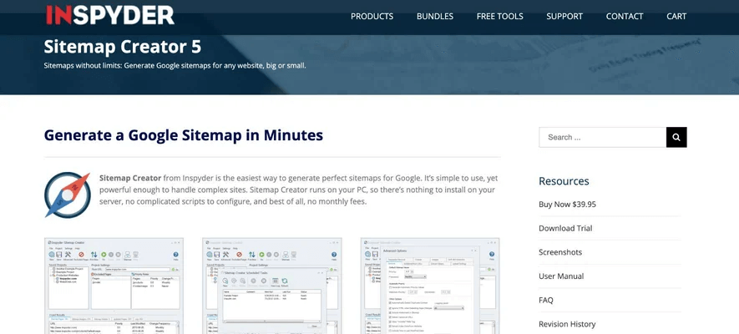
Task: Open the Download Trial link
Action: click(x=565, y=229)
